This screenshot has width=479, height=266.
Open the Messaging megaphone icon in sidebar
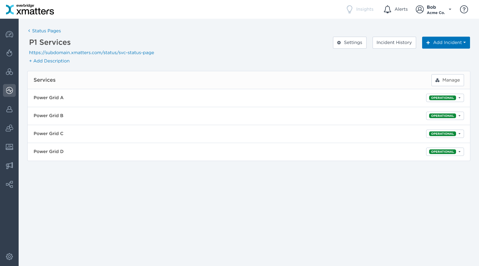point(9,165)
